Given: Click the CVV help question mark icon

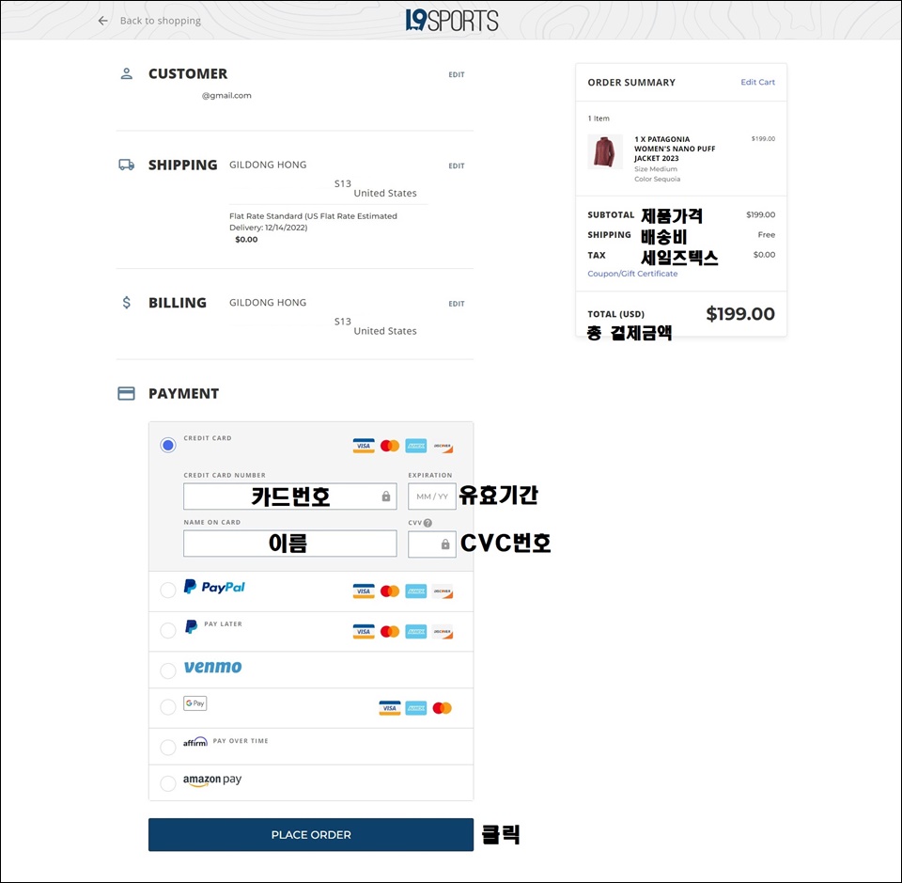Looking at the screenshot, I should (x=428, y=523).
